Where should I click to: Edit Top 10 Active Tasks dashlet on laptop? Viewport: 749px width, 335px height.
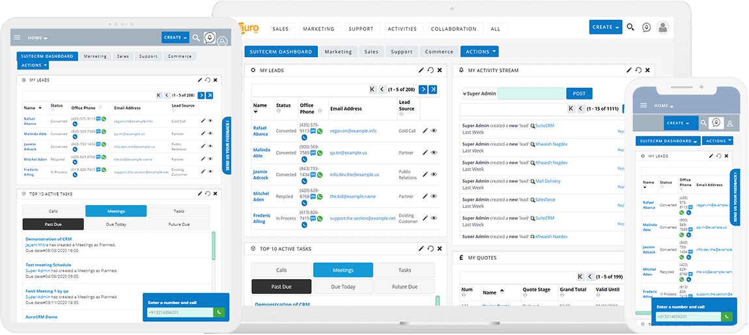(421, 248)
